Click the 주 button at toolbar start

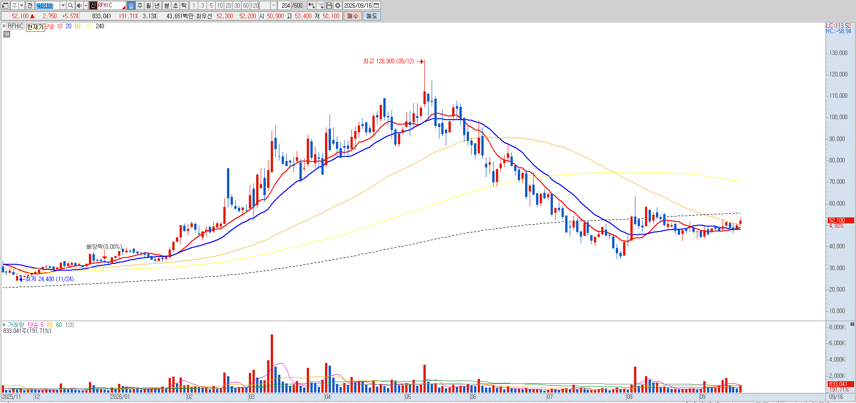point(14,5)
